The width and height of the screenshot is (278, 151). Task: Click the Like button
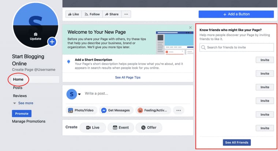click(74, 14)
